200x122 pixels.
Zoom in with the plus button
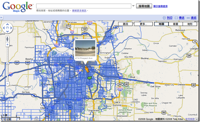click(7, 45)
